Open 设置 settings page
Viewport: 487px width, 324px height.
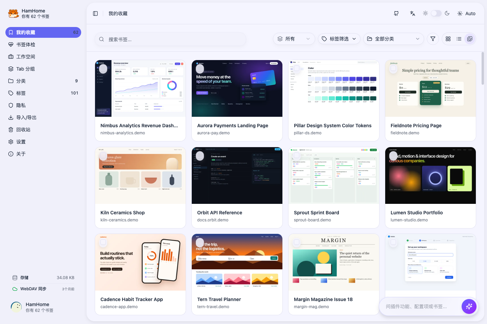[x=43, y=142]
